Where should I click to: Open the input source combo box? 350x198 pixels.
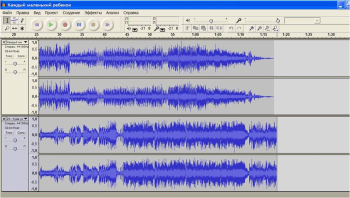pyautogui.click(x=302, y=21)
